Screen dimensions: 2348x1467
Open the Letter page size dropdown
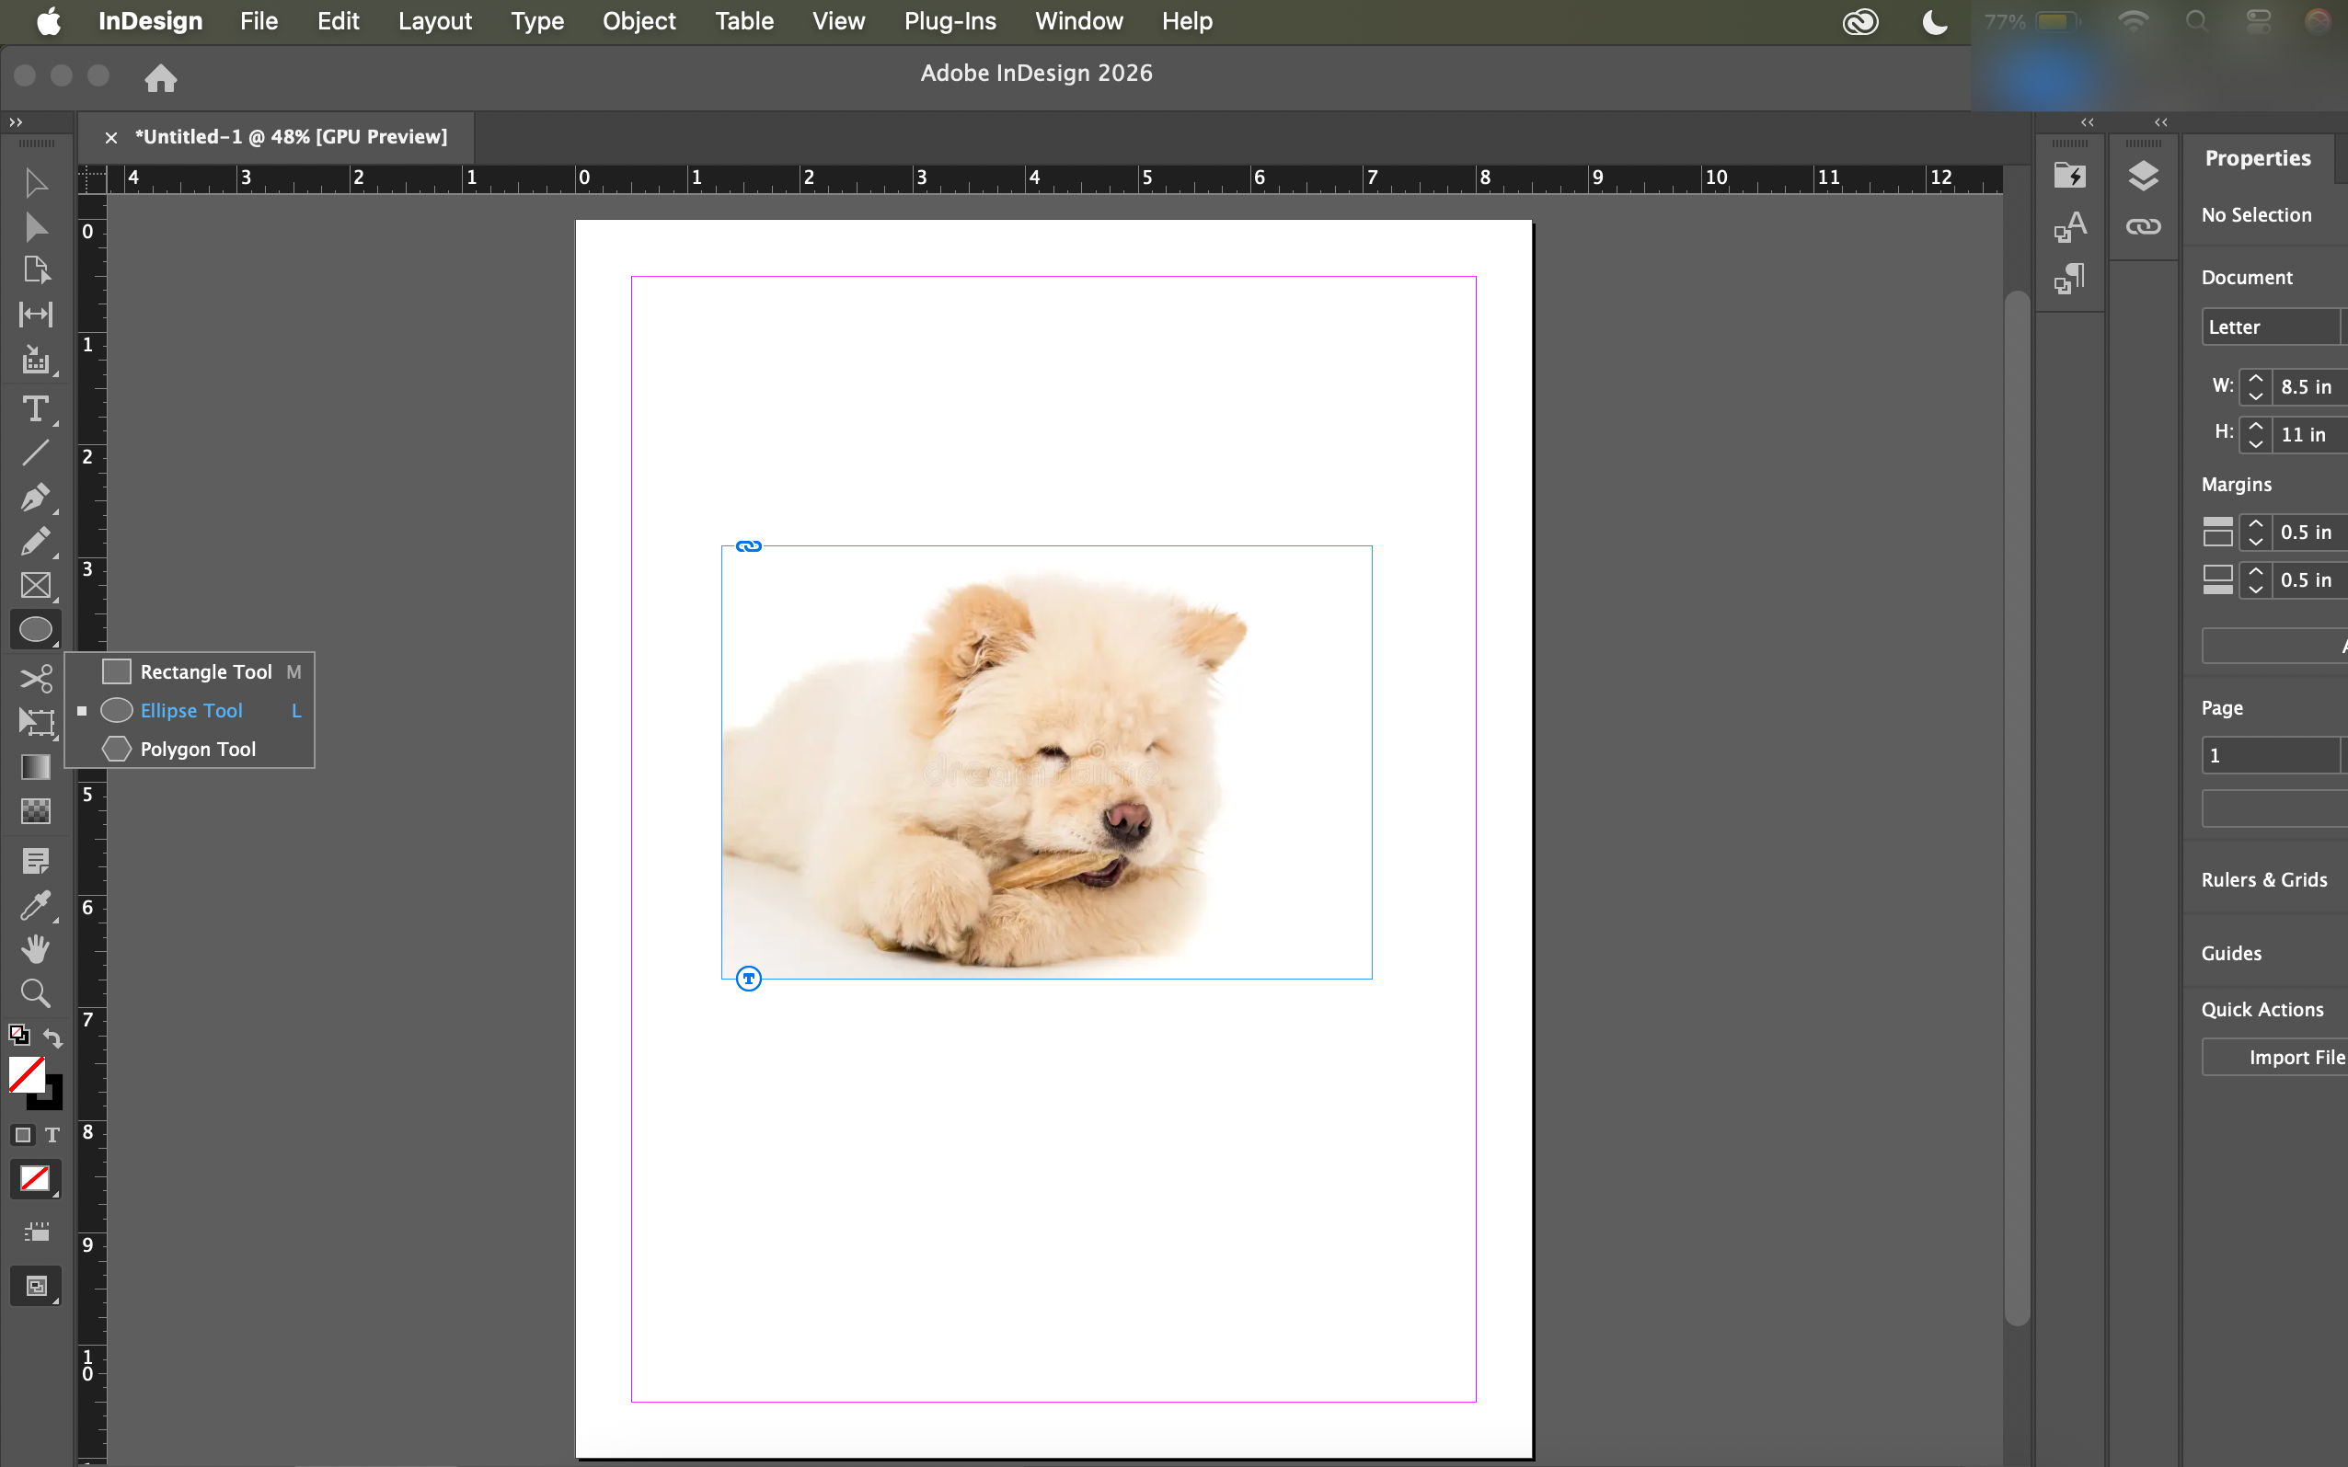click(x=2271, y=327)
